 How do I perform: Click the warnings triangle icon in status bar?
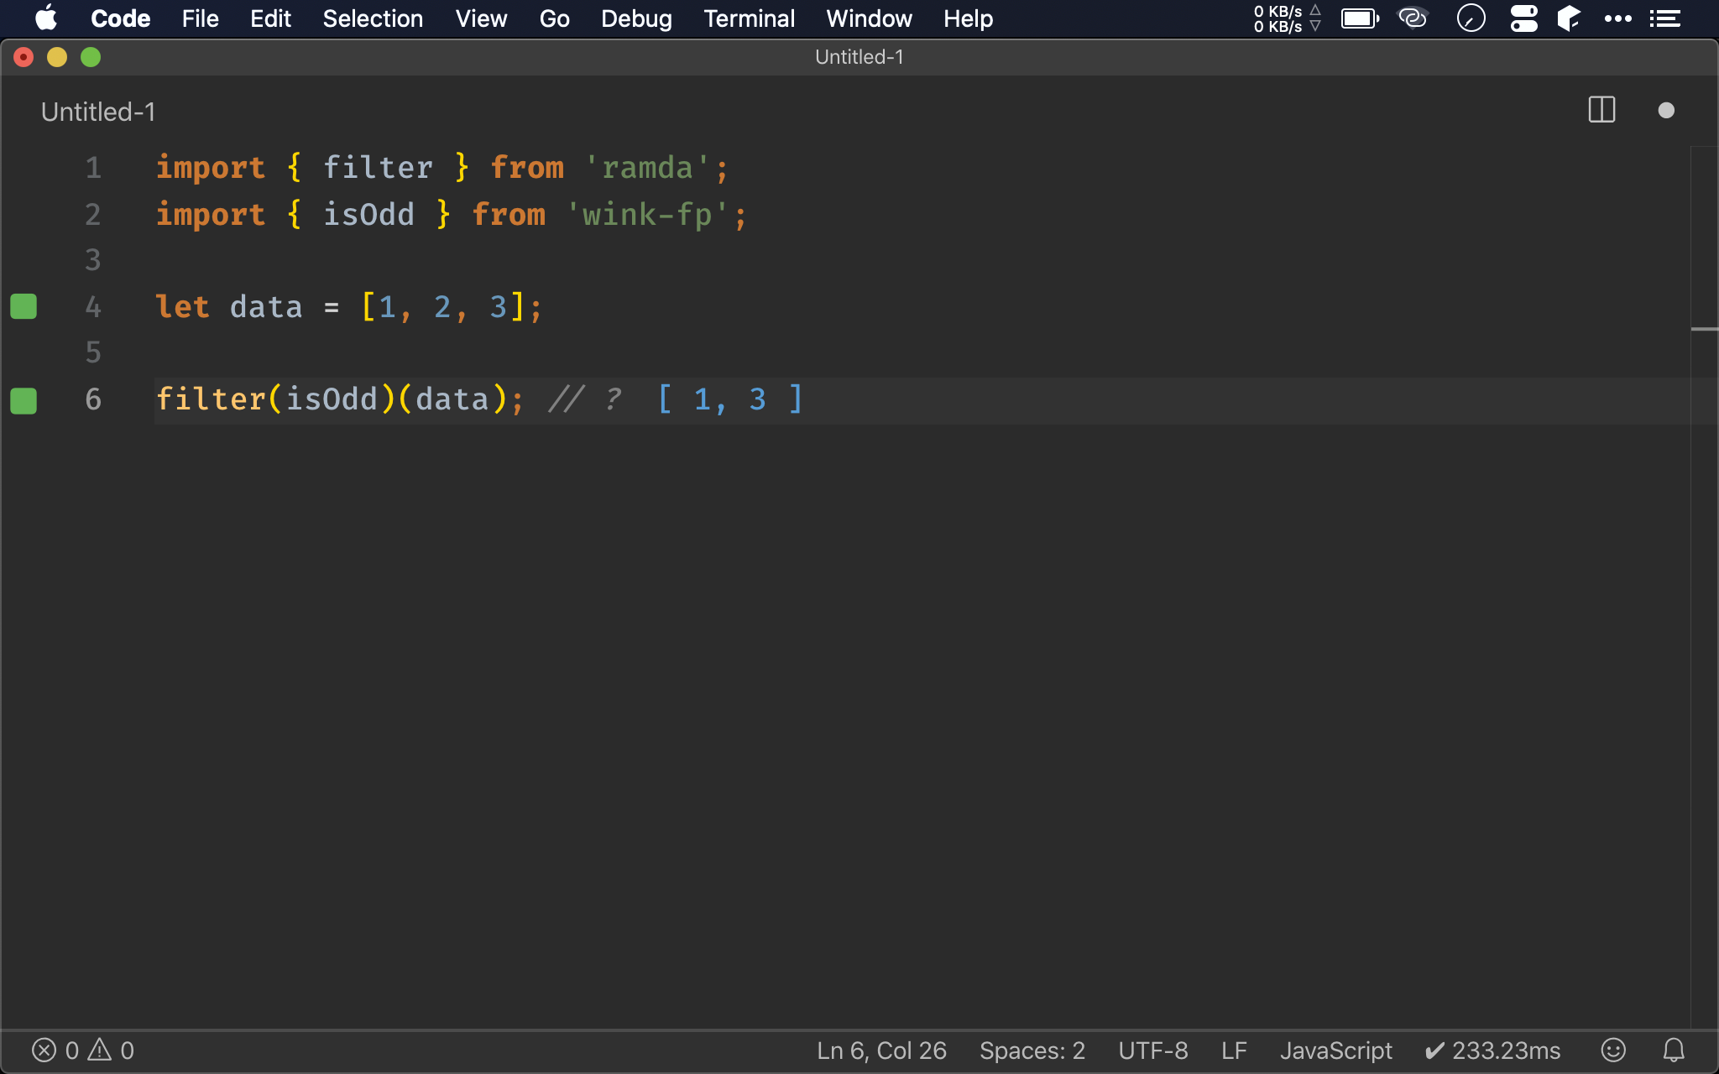(100, 1050)
